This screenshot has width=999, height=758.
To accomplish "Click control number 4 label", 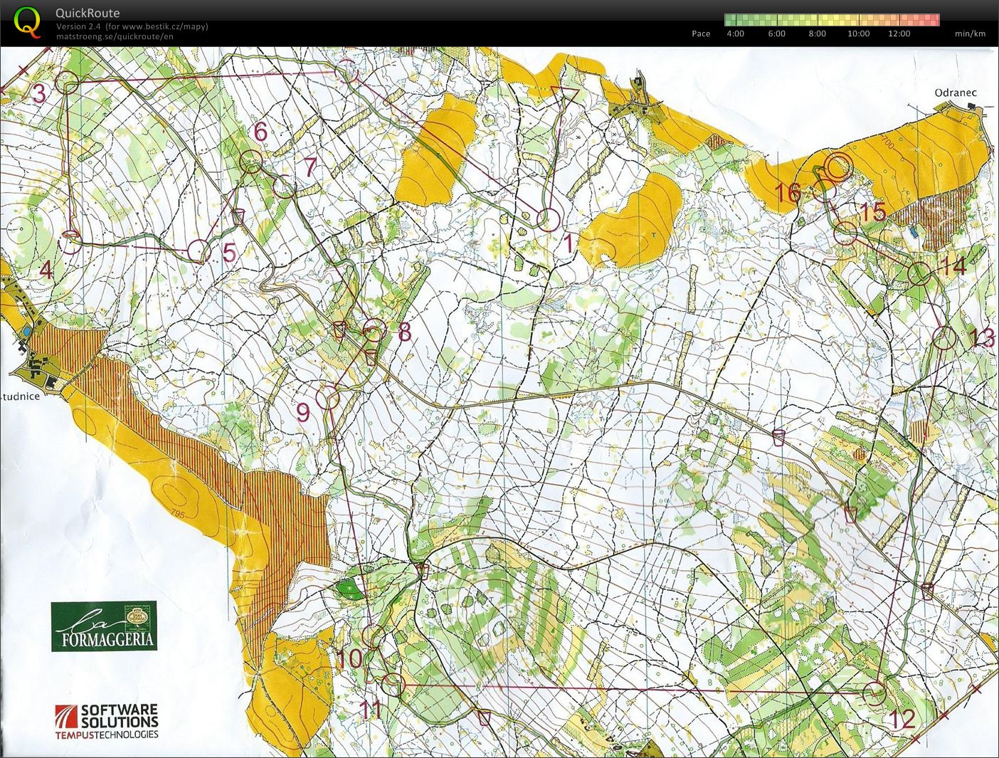I will pyautogui.click(x=46, y=270).
